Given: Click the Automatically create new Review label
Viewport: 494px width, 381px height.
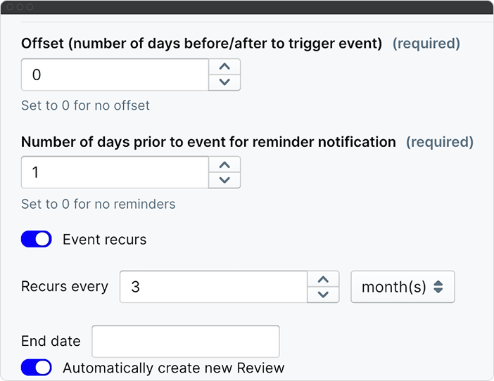Looking at the screenshot, I should (173, 368).
